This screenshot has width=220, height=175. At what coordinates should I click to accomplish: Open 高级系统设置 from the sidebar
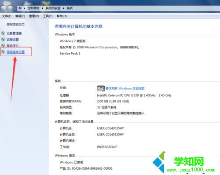tap(15, 52)
